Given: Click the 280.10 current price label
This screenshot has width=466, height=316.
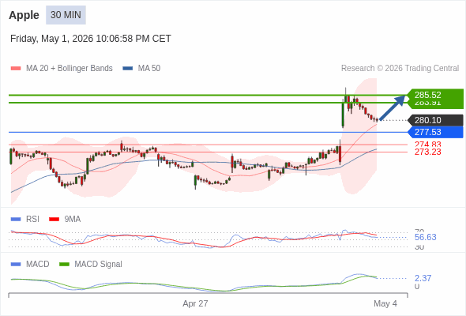Looking at the screenshot, I should tap(435, 120).
